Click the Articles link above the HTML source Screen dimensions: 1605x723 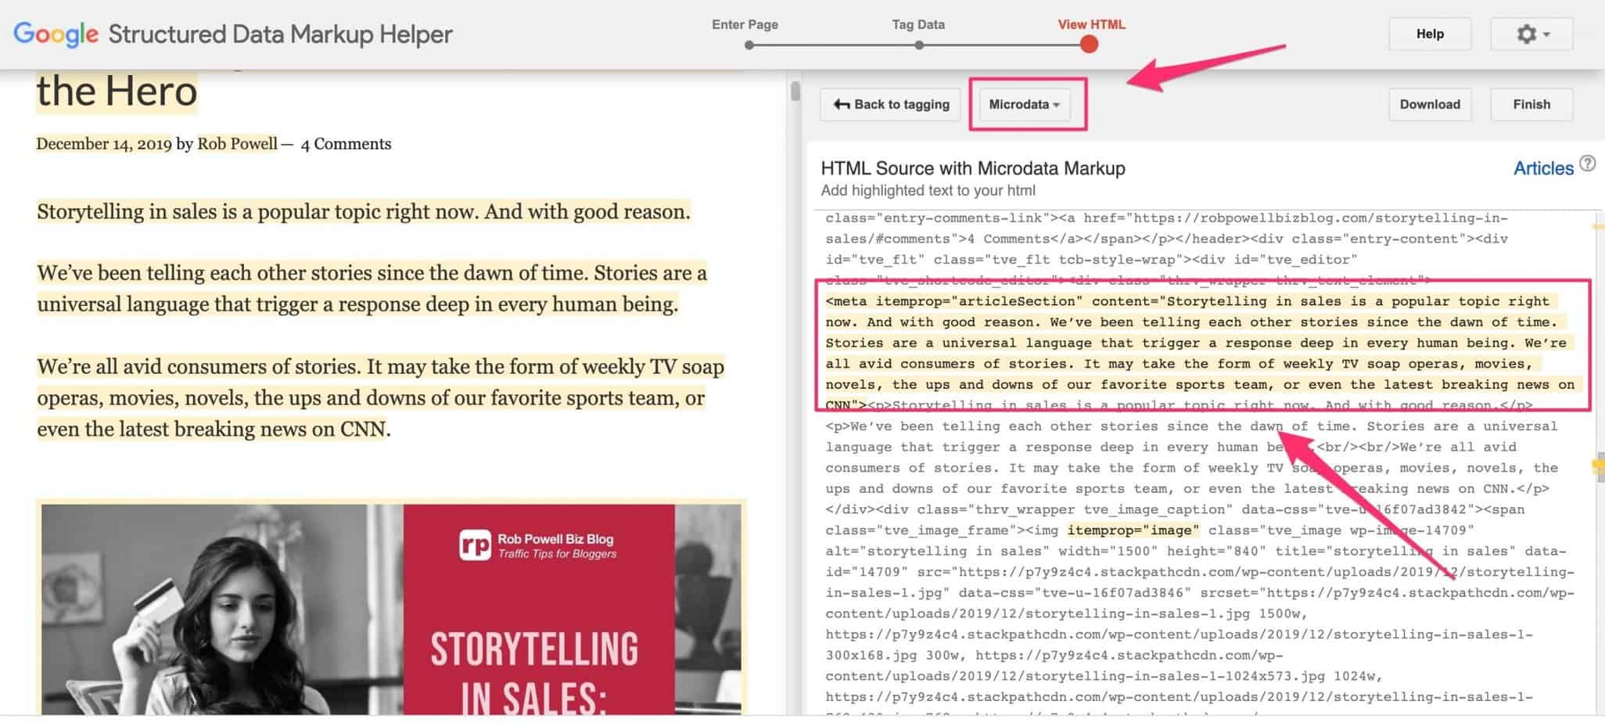pyautogui.click(x=1542, y=167)
